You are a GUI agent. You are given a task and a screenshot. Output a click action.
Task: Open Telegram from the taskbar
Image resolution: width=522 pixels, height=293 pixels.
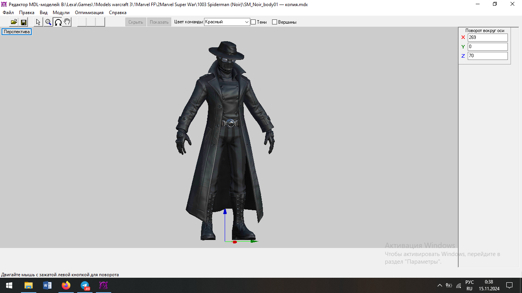(x=85, y=285)
